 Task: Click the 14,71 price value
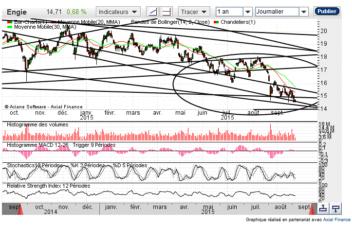click(54, 12)
